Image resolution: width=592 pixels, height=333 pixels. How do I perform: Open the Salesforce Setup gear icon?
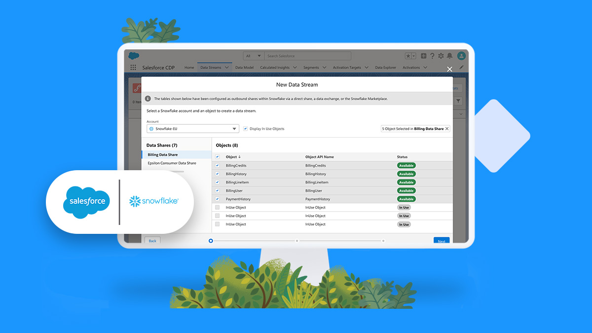(441, 56)
